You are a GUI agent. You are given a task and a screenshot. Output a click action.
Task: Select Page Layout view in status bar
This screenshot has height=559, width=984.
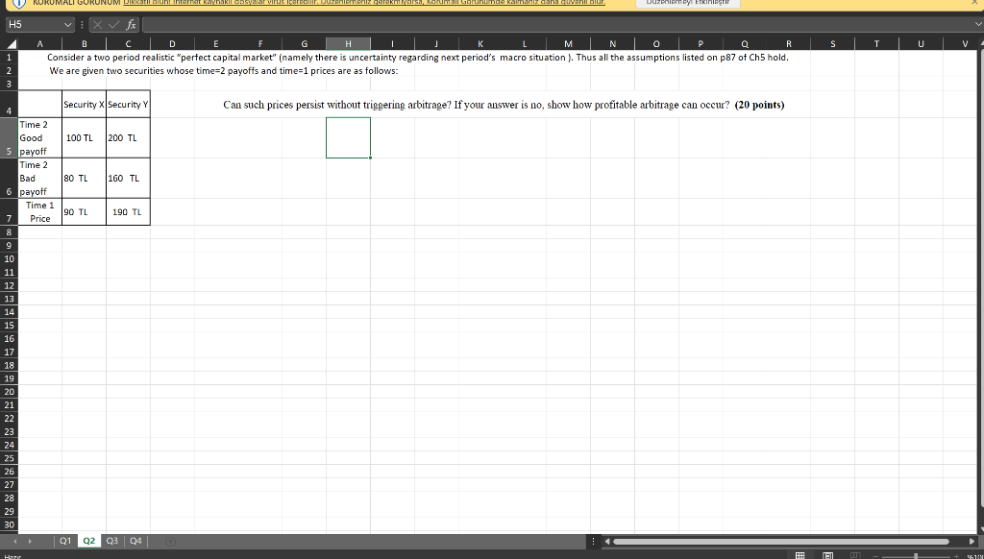click(827, 554)
